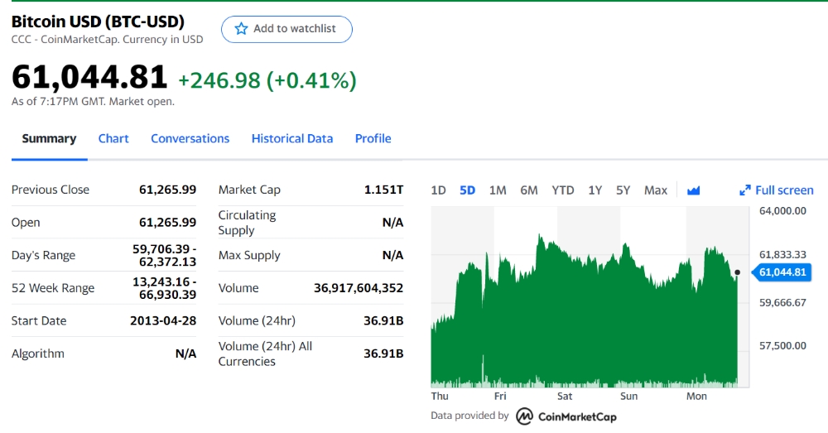Click the large 61,044.81 price
The width and height of the screenshot is (828, 433).
point(89,77)
